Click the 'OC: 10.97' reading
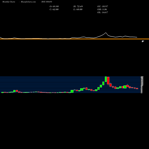This screenshot has height=149, width=149. pyautogui.click(x=103, y=7)
